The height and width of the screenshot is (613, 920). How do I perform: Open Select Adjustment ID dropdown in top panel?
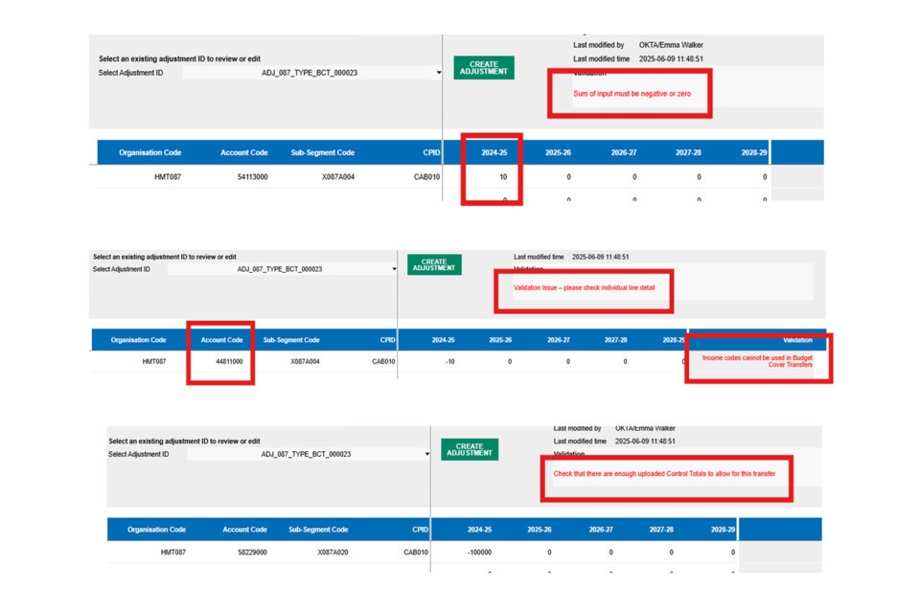(x=439, y=73)
